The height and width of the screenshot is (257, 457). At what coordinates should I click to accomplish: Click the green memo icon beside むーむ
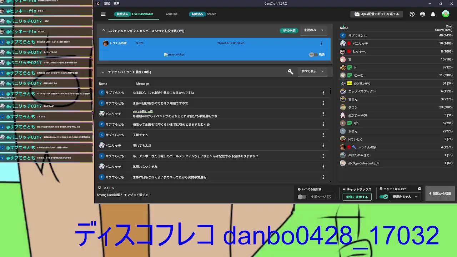pyautogui.click(x=350, y=75)
